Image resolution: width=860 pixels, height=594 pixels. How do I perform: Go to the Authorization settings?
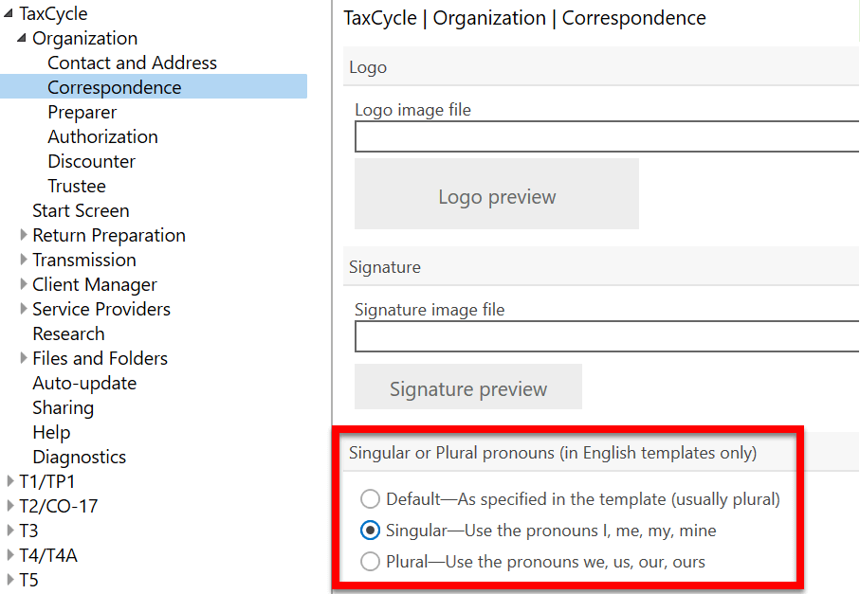(x=102, y=137)
